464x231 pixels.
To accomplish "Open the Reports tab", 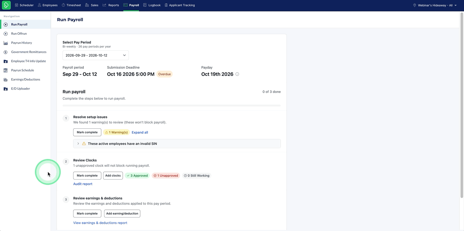I will point(111,5).
